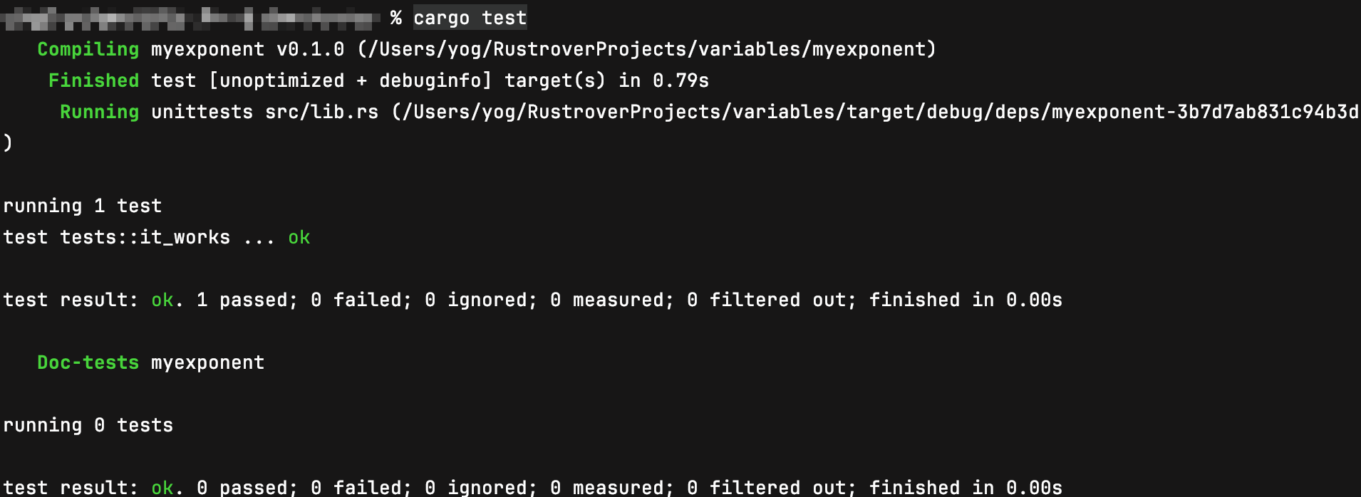Click the green Running status word

tap(100, 112)
